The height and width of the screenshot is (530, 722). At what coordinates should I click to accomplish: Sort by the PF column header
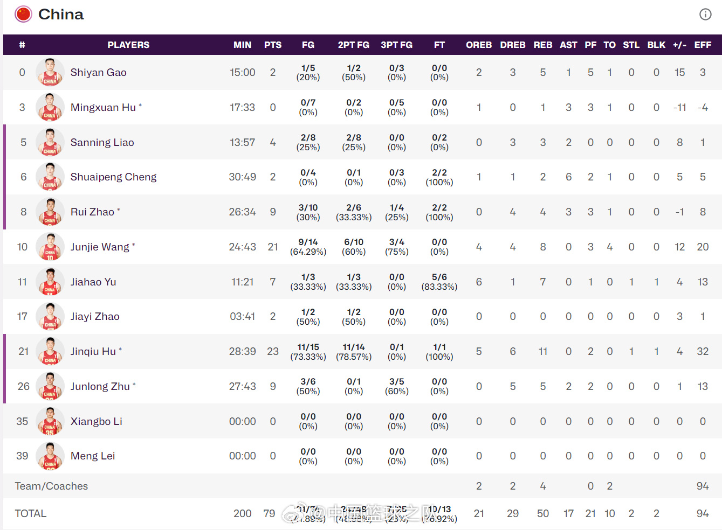(591, 45)
